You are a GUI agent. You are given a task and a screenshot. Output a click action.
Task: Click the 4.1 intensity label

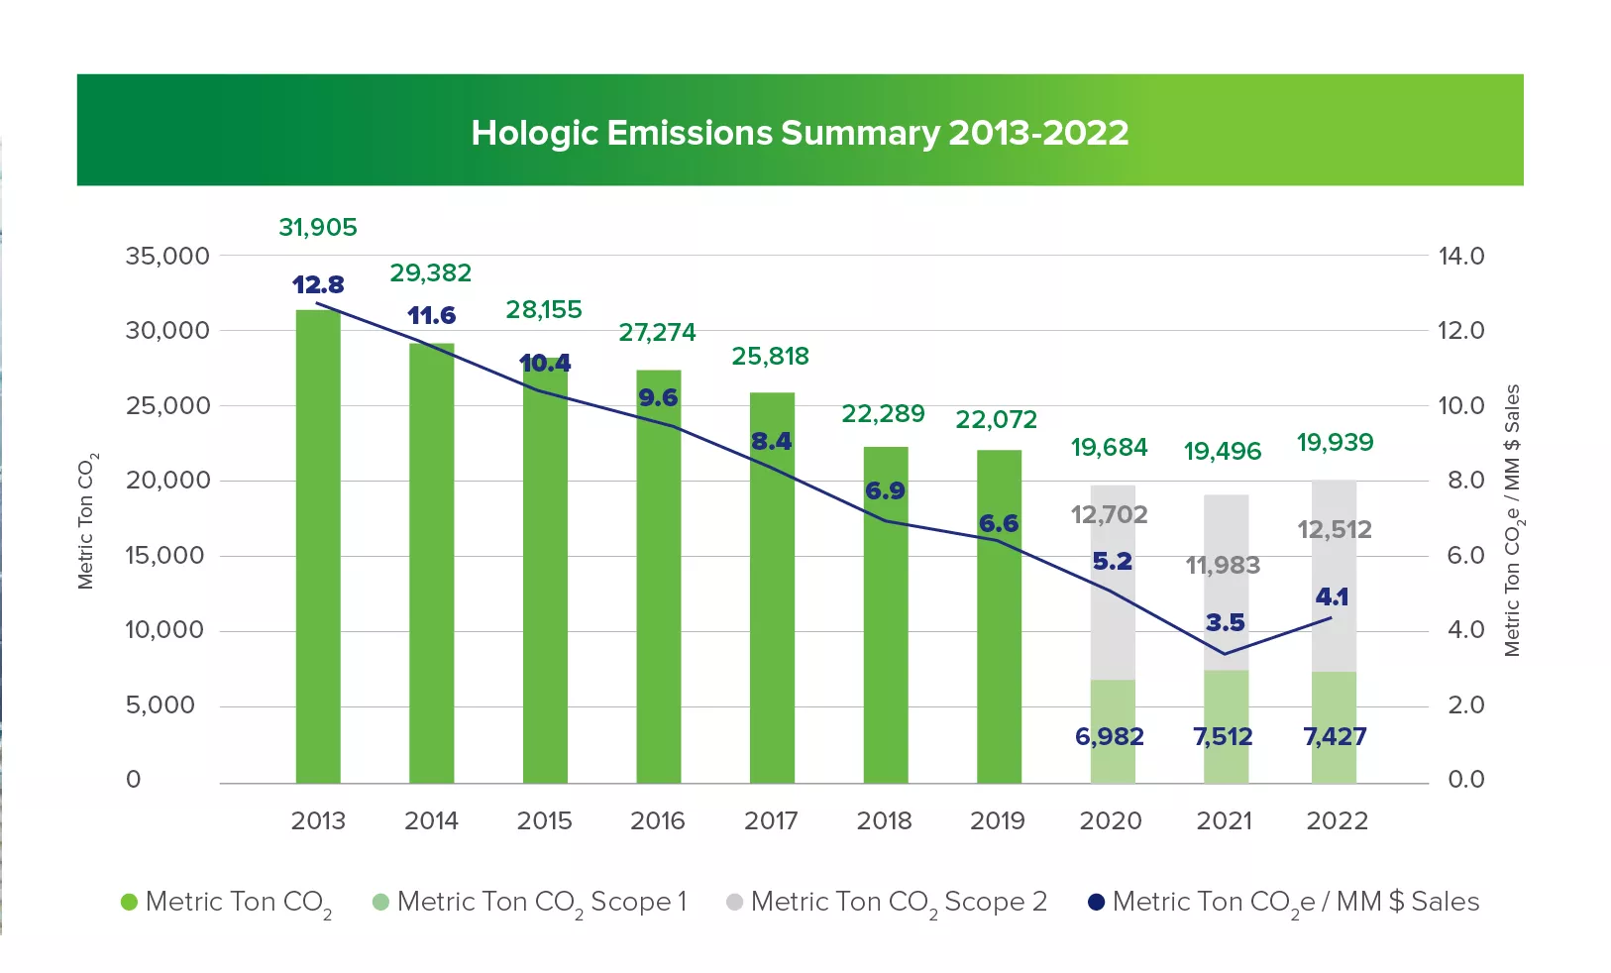pos(1333,597)
